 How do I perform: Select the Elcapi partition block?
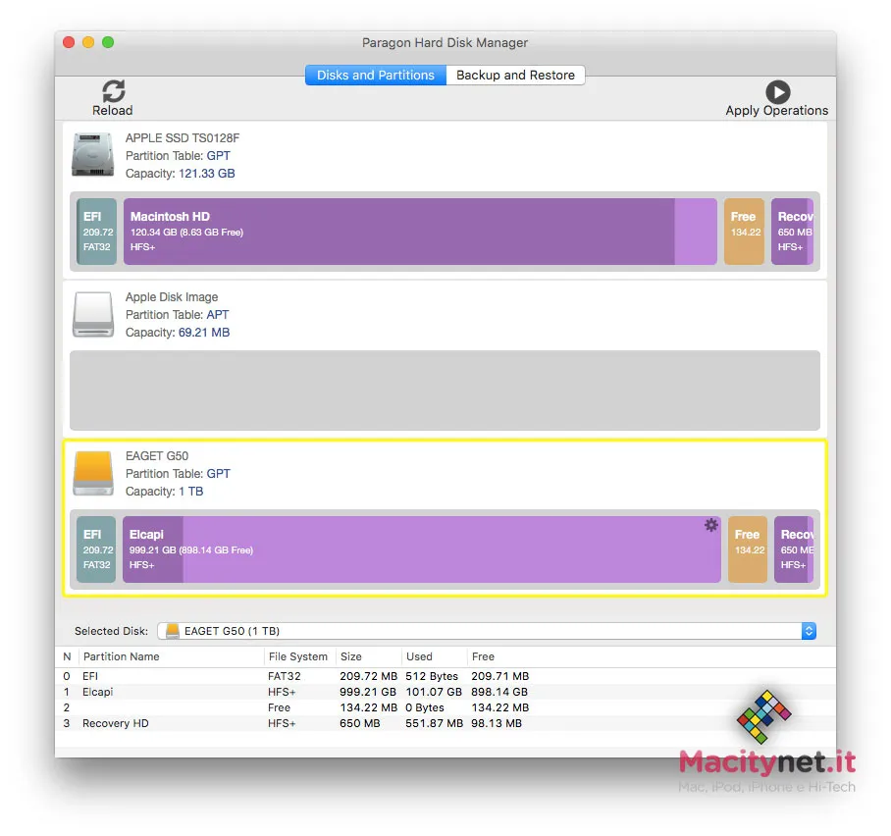click(393, 549)
